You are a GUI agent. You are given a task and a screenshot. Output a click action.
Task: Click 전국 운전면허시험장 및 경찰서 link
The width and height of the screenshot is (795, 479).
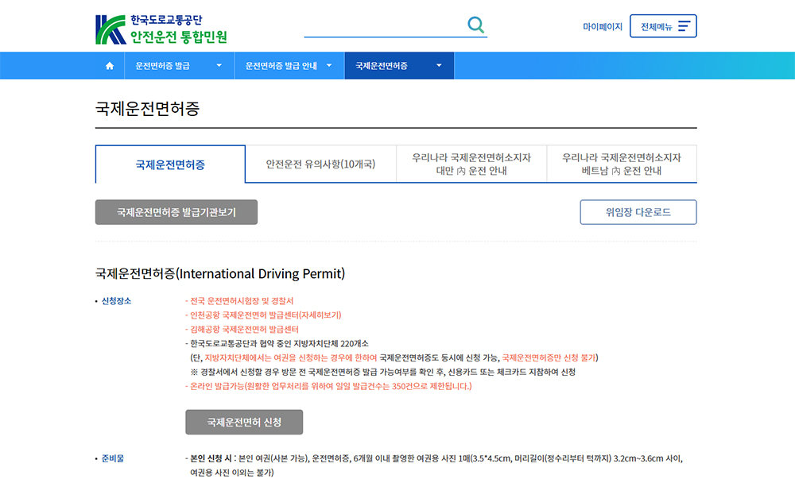[x=239, y=301]
